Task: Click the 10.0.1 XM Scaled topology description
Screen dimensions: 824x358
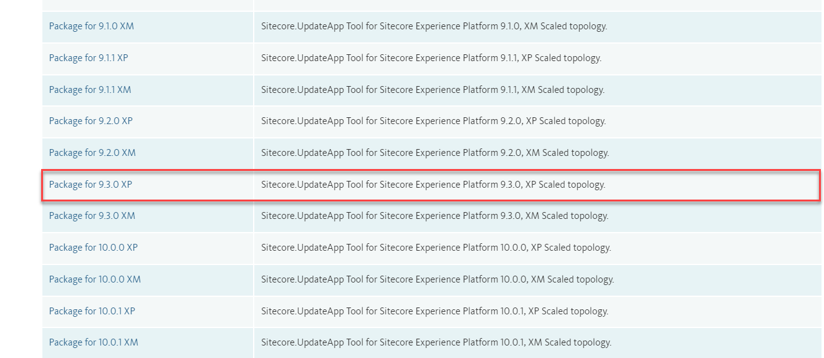Action: 436,342
